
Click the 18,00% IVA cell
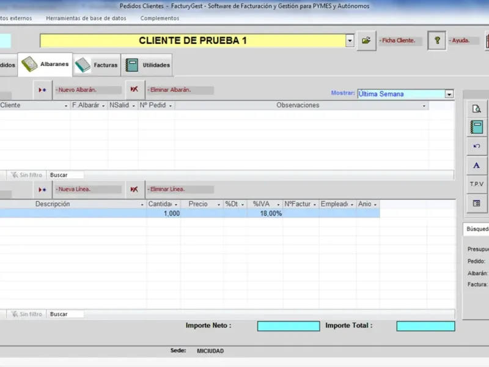tap(265, 213)
